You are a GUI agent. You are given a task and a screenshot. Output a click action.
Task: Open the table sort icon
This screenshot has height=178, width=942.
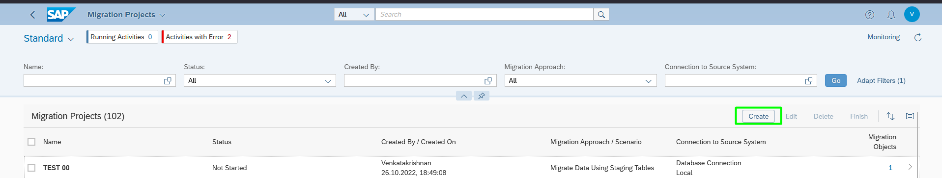point(890,116)
